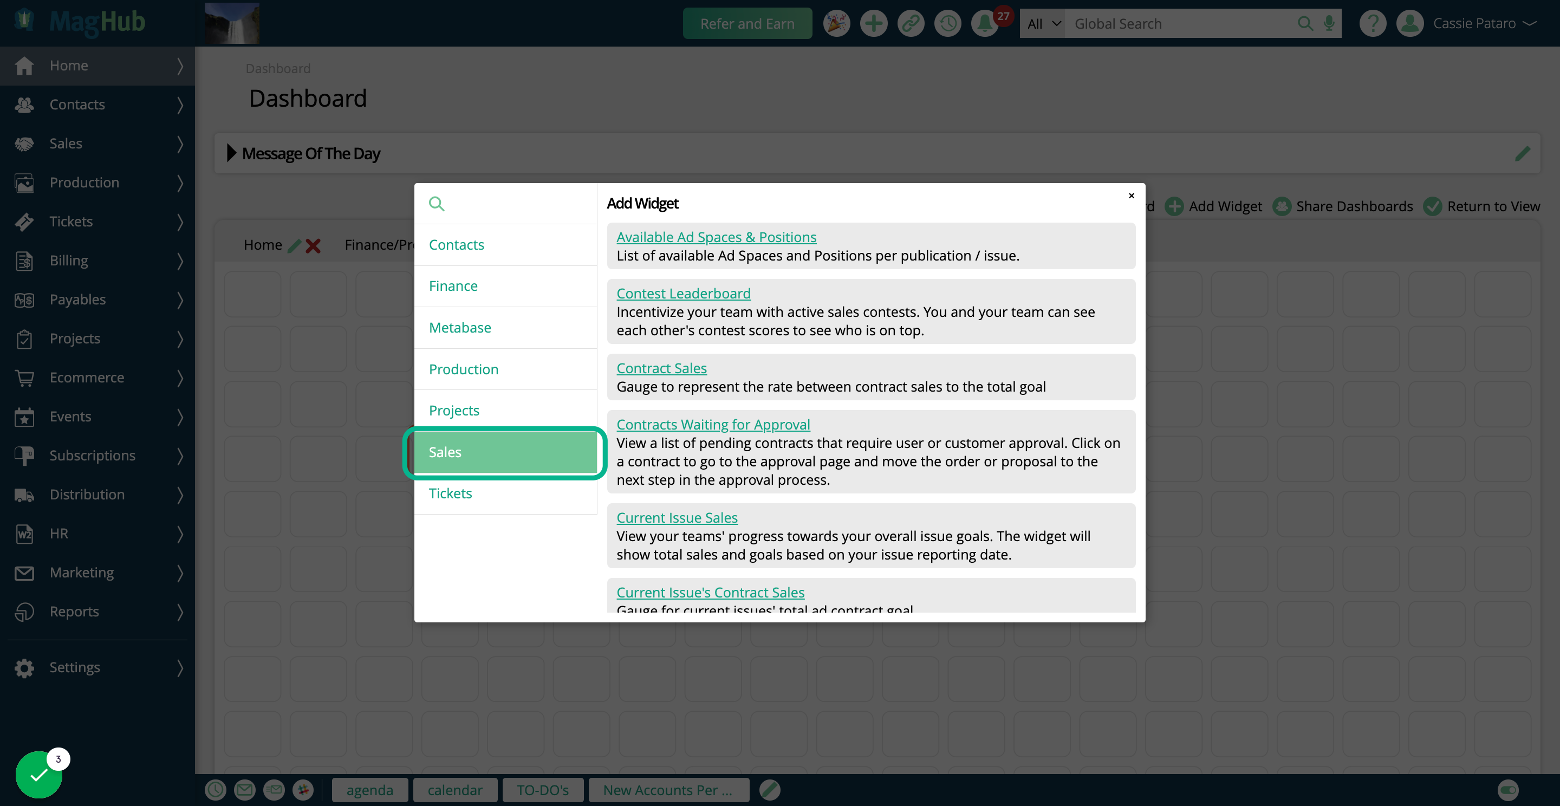The width and height of the screenshot is (1560, 806).
Task: Expand Message Of The Day triangle
Action: [x=231, y=153]
